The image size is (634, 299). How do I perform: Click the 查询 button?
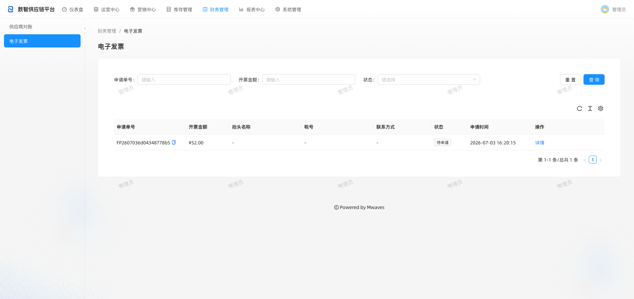(x=594, y=79)
